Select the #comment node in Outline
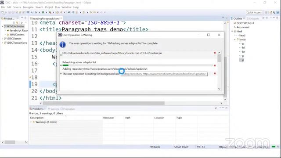The image size is (281, 158). pos(243,27)
